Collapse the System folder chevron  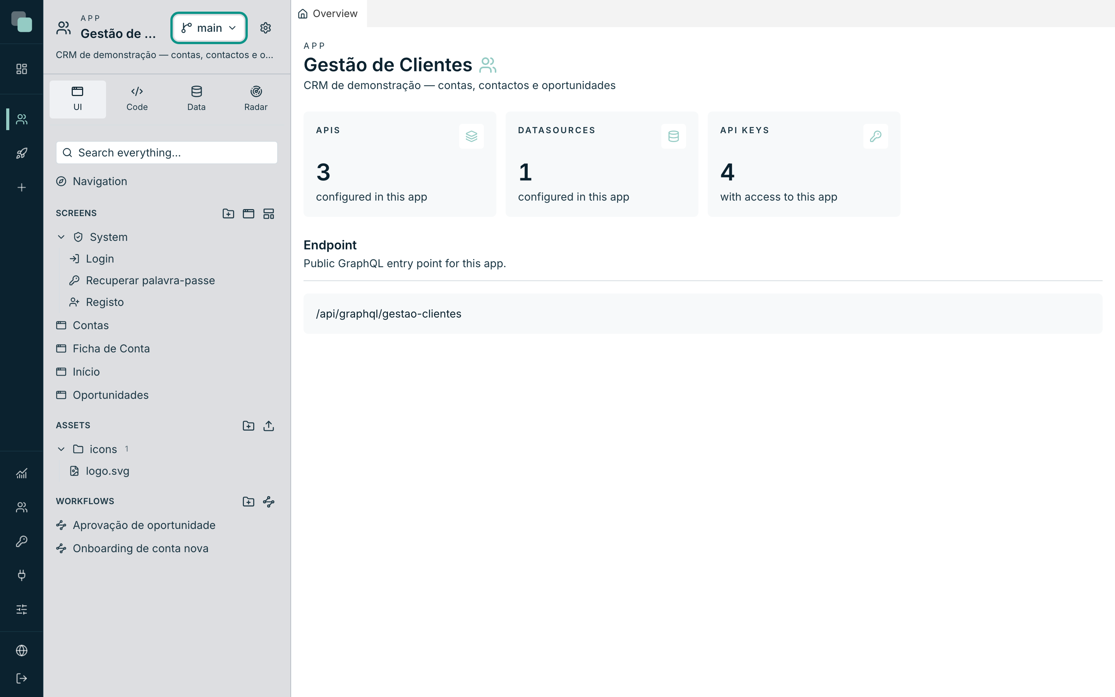61,237
